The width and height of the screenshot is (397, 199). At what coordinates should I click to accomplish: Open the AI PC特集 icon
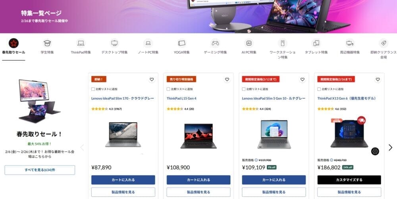coord(249,43)
